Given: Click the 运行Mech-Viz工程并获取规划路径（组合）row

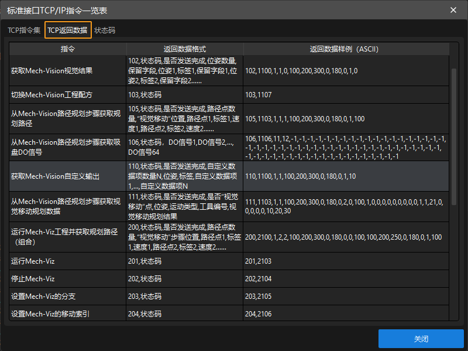Looking at the screenshot, I should pos(67,234).
